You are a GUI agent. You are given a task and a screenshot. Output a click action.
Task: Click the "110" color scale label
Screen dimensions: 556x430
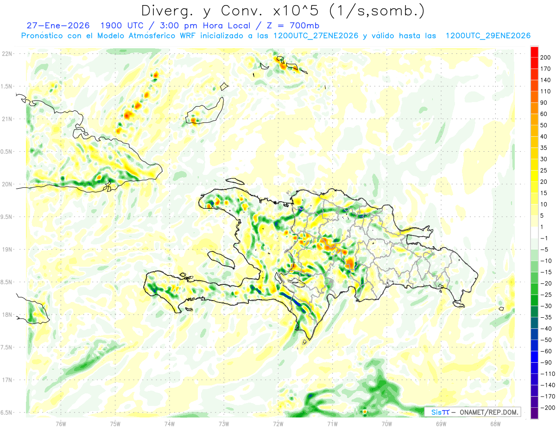(545, 91)
